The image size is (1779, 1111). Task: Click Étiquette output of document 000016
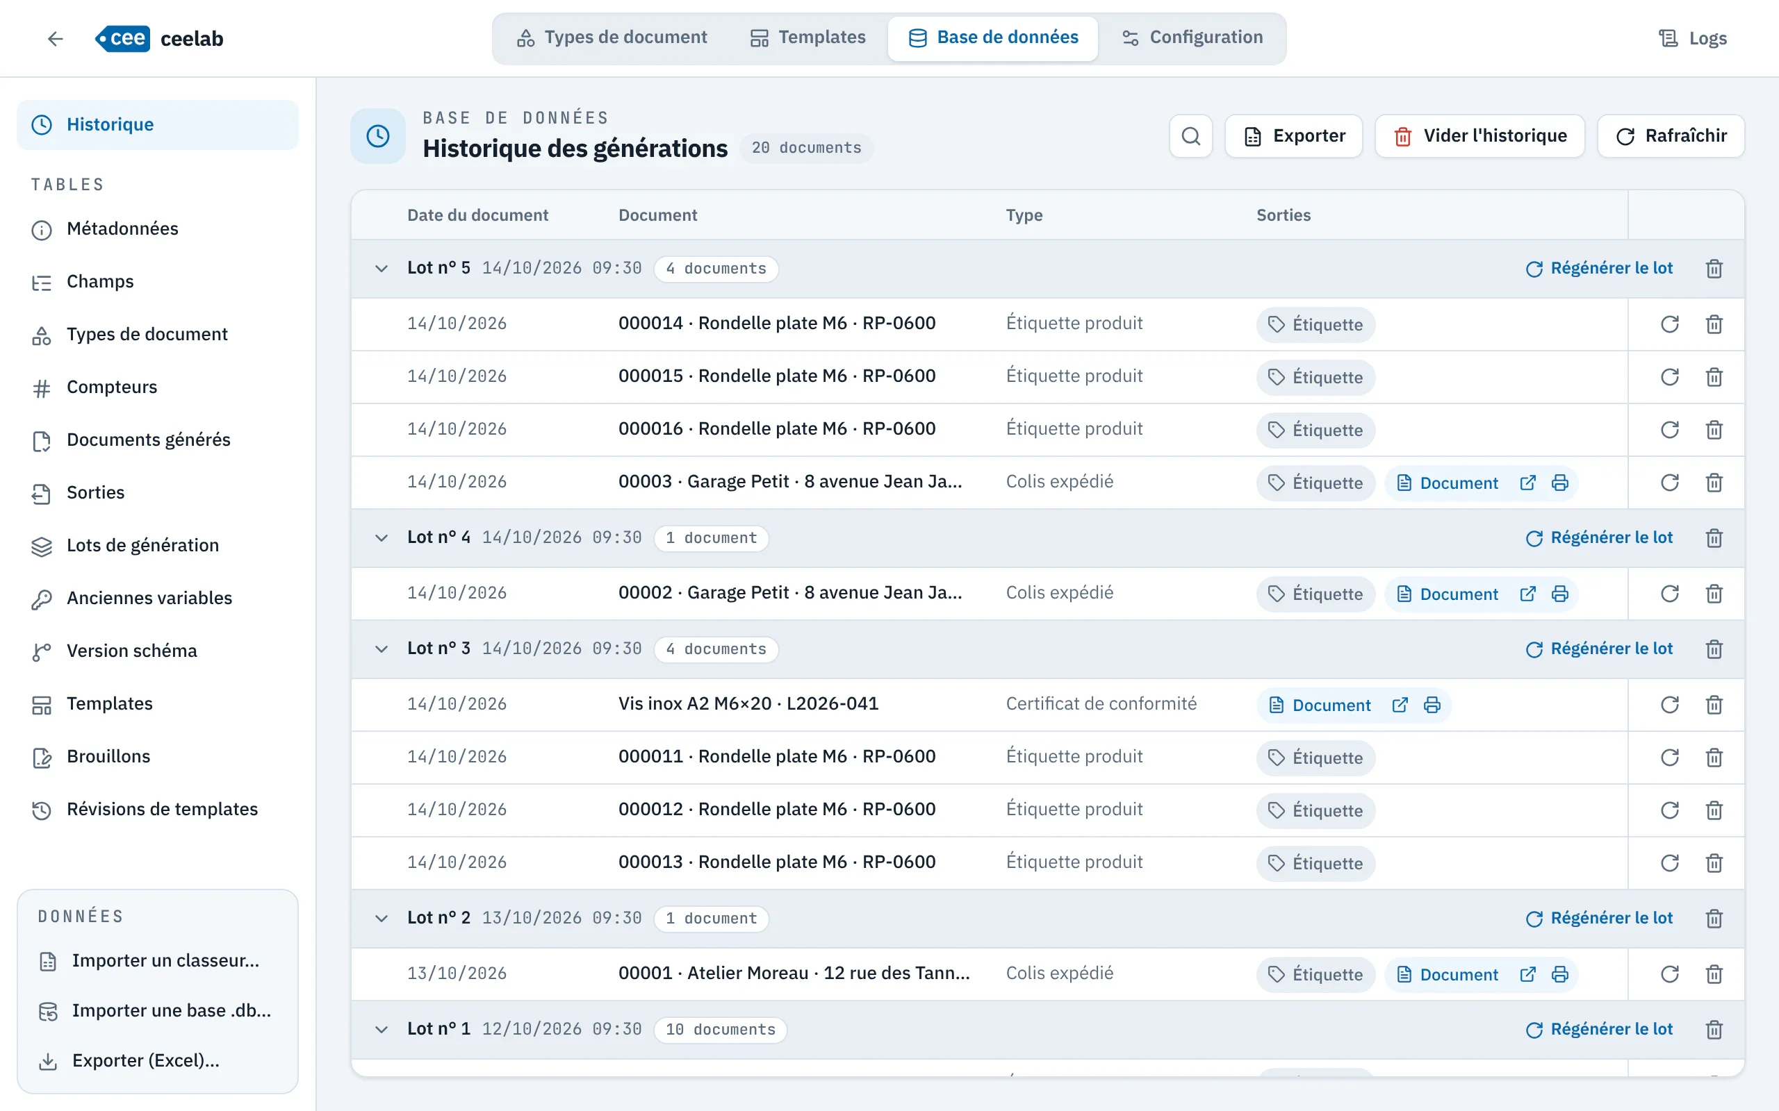coord(1315,430)
